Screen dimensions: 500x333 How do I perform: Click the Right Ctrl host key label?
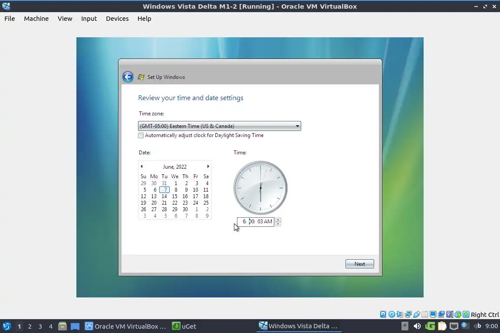(x=485, y=314)
